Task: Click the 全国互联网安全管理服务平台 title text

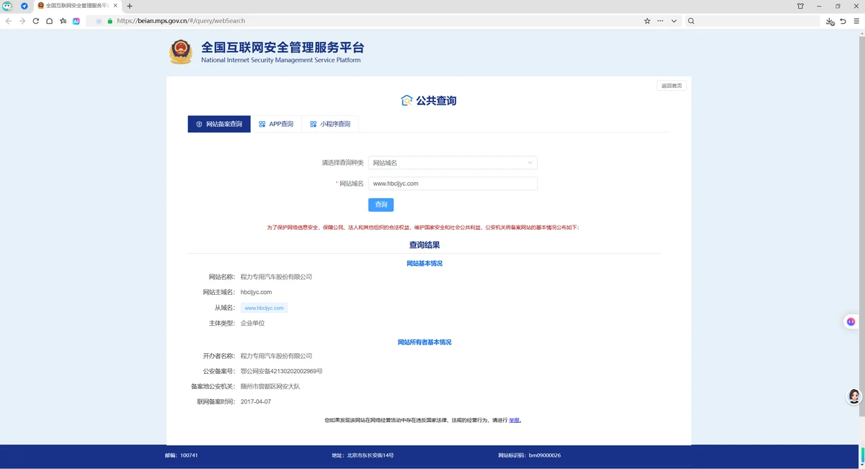Action: (283, 48)
